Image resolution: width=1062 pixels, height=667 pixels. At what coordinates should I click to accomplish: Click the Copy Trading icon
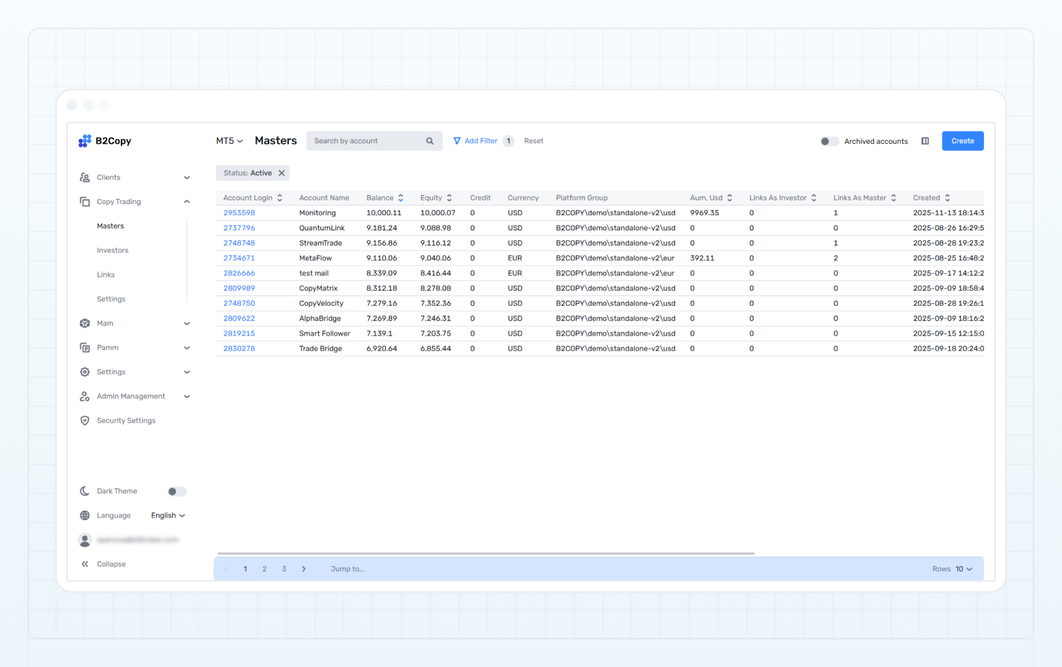coord(84,201)
